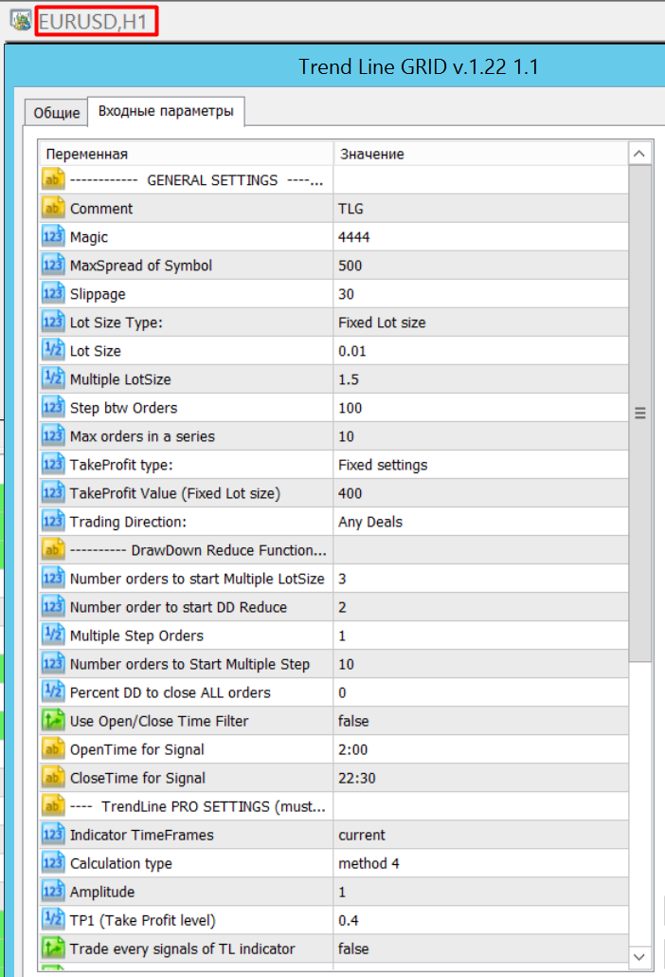665x977 pixels.
Task: Click the string icon of CloseTime for Signal
Action: tap(53, 778)
